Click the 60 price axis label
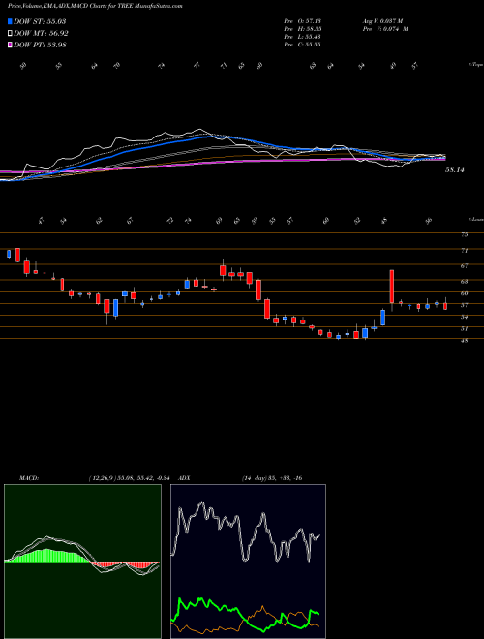The width and height of the screenshot is (484, 639). pyautogui.click(x=465, y=293)
